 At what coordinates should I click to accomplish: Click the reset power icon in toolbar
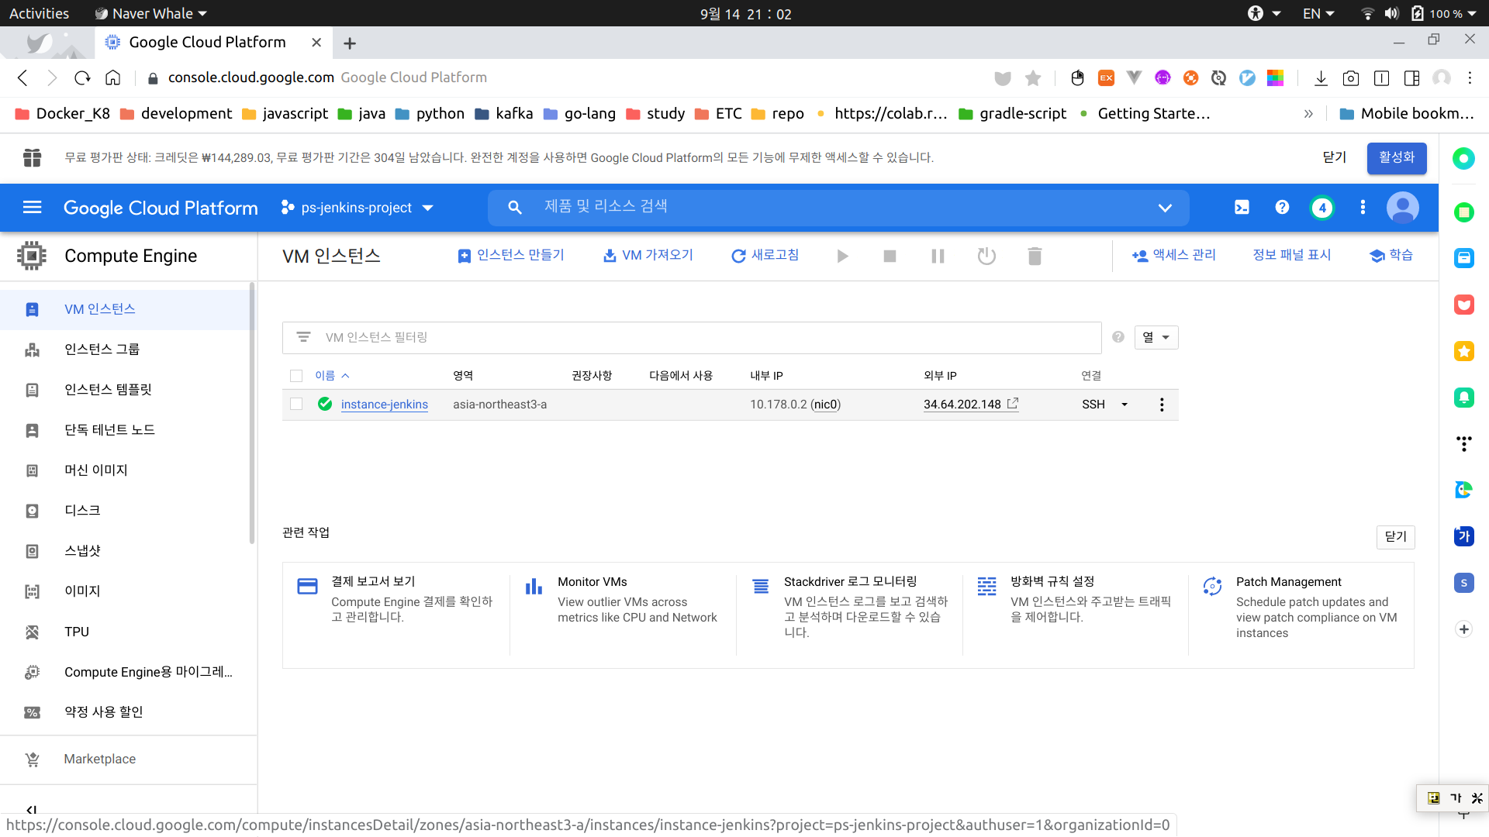986,256
